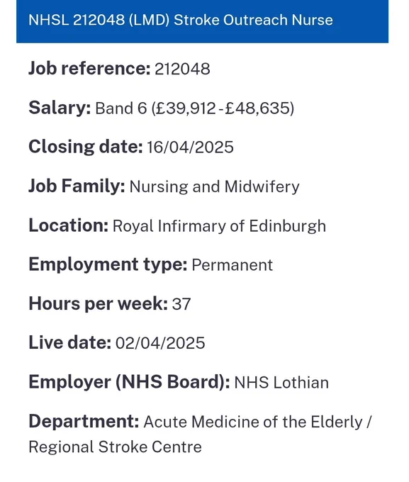Click the Closing date label
This screenshot has height=482, width=409.
(86, 147)
